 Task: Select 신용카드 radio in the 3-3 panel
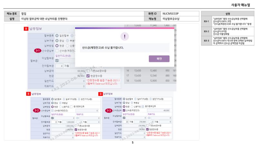[x=132, y=107]
